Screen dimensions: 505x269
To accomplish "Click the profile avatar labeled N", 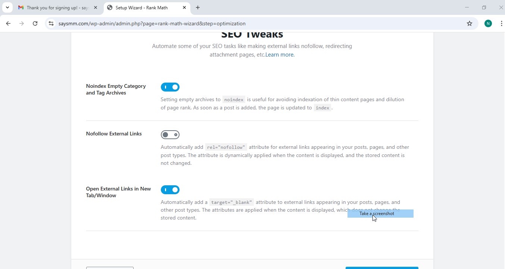I will point(488,23).
